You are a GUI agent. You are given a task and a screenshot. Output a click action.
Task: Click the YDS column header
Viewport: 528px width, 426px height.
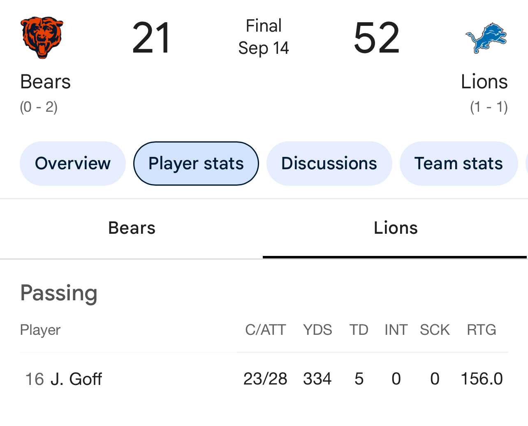pos(317,330)
